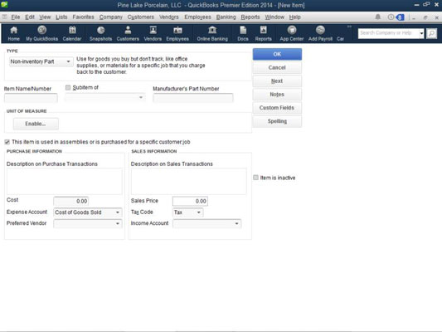Screen dimensions: 442x332
Task: Click the search magnifier icon
Action: (x=431, y=33)
